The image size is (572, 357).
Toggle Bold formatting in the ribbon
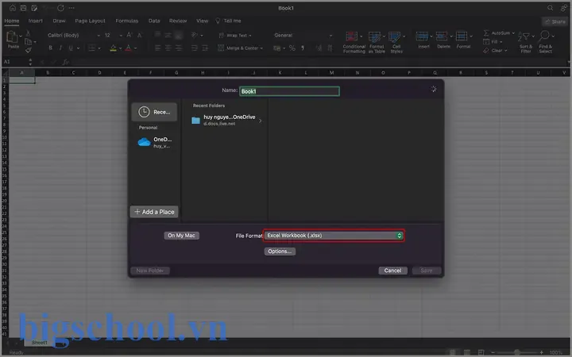tap(50, 48)
